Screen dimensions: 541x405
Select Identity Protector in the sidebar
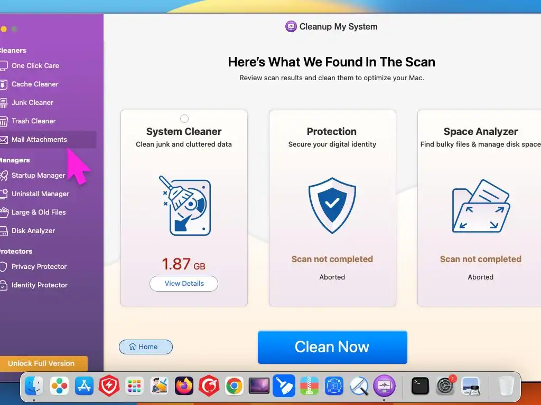tap(39, 285)
